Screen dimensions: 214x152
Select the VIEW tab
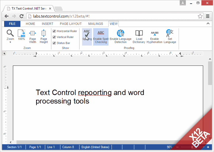(x=114, y=24)
